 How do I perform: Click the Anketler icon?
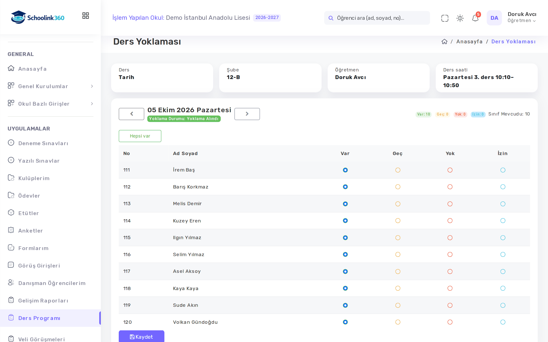coord(11,230)
